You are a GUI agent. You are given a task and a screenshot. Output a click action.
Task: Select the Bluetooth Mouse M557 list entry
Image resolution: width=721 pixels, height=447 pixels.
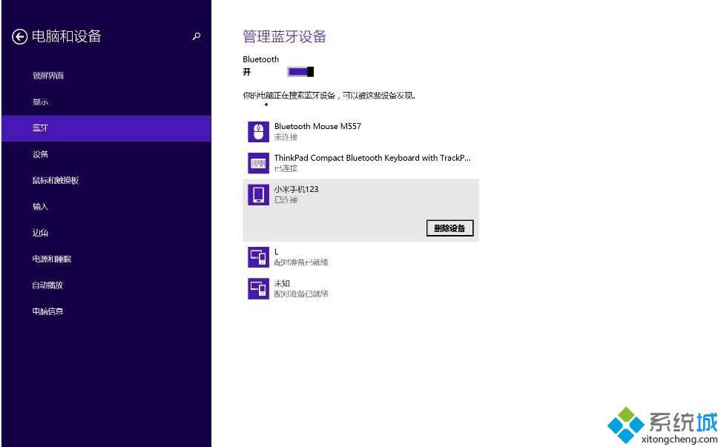[x=334, y=130]
